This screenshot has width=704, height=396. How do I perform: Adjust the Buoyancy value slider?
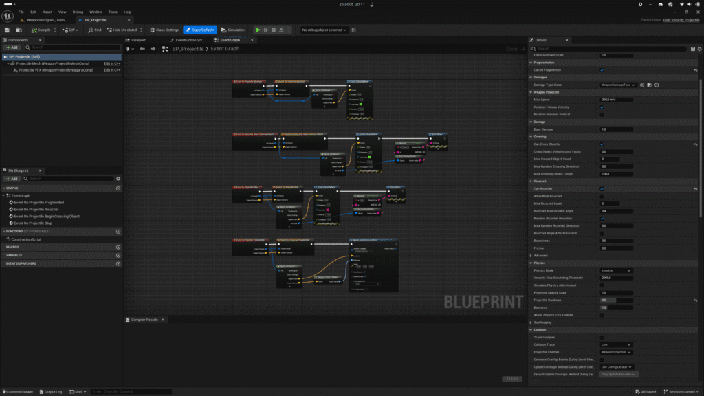pyautogui.click(x=617, y=307)
